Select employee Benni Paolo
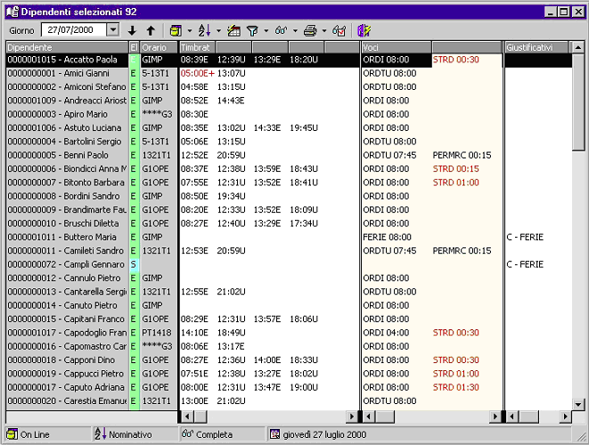 tap(67, 155)
